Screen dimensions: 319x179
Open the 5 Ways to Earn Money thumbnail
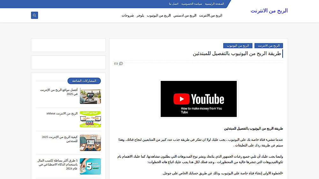coord(90,166)
